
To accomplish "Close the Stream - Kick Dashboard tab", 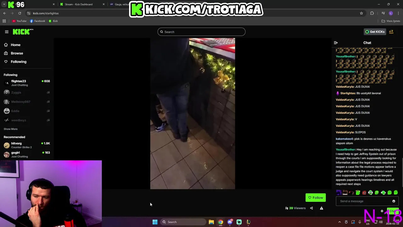I will pos(104,4).
